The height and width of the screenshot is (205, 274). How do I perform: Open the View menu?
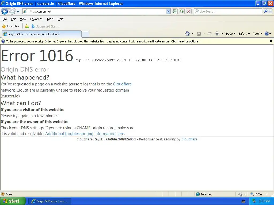point(23,19)
